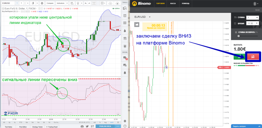Click the chart type icon on Binomo chart
The image size is (262, 128).
tap(137, 24)
